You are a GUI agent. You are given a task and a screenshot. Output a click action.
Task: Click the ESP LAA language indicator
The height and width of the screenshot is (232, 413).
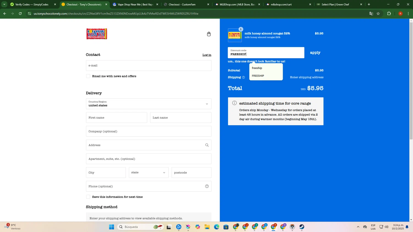tap(373, 227)
